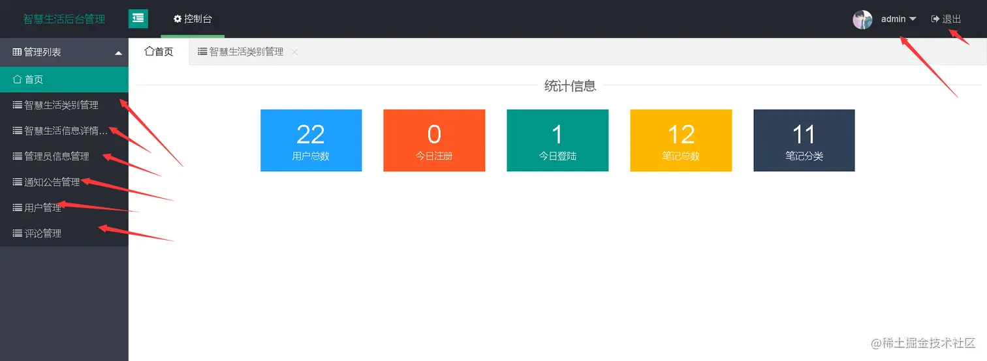
Task: Open 用户管理 in the sidebar
Action: point(64,207)
